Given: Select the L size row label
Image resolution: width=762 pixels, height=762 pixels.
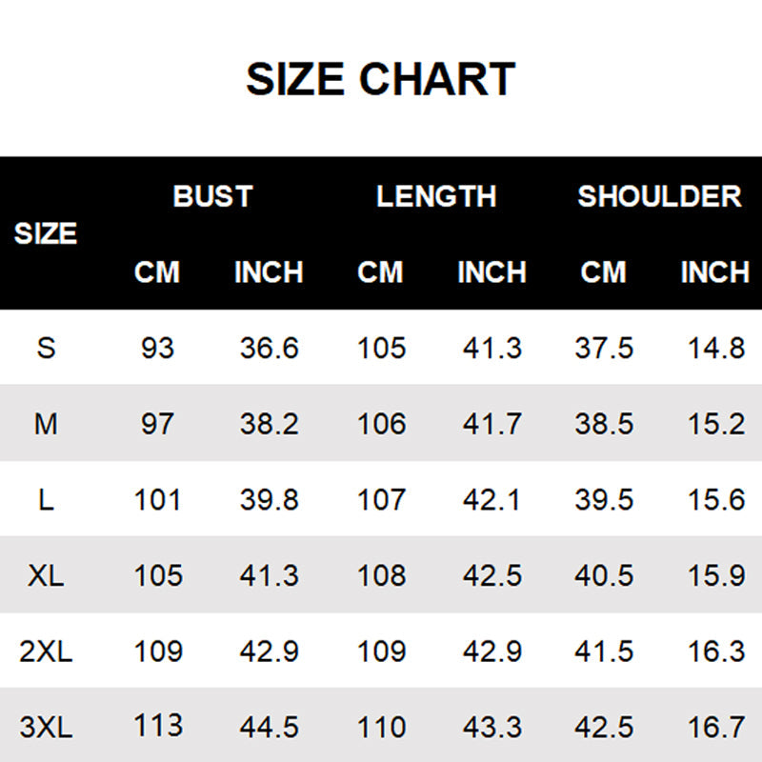Looking at the screenshot, I should (46, 499).
